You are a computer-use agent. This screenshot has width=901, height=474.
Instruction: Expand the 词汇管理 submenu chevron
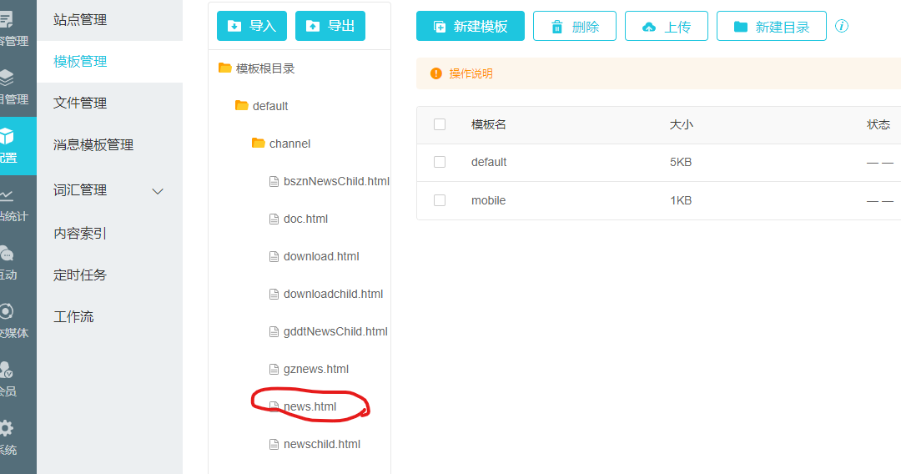(158, 191)
